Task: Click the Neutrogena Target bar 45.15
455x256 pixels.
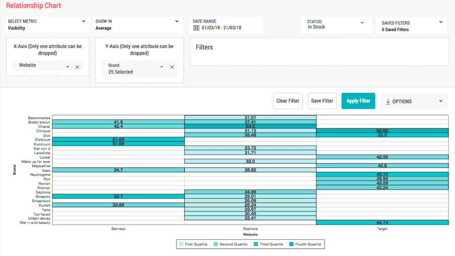Action: [382, 174]
